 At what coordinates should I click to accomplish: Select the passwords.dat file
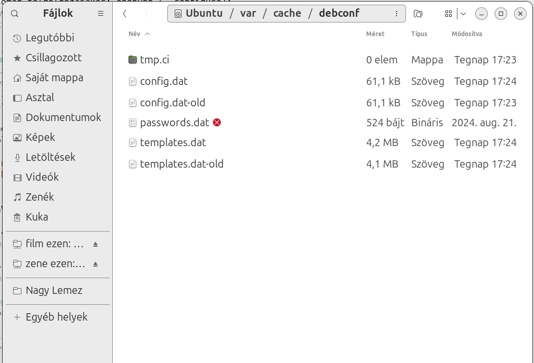tap(174, 123)
